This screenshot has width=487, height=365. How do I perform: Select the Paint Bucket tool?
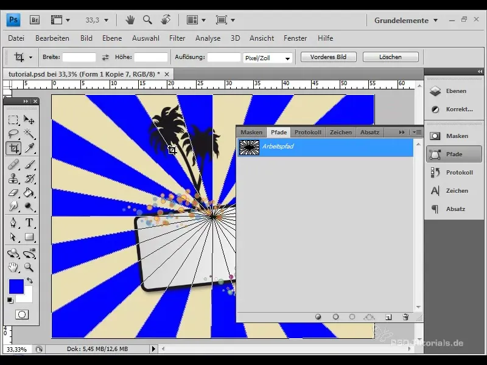29,193
